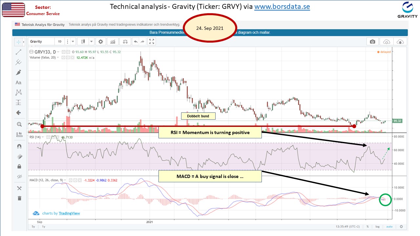Open the MACD indicator dropdown arrow

pyautogui.click(x=65, y=180)
